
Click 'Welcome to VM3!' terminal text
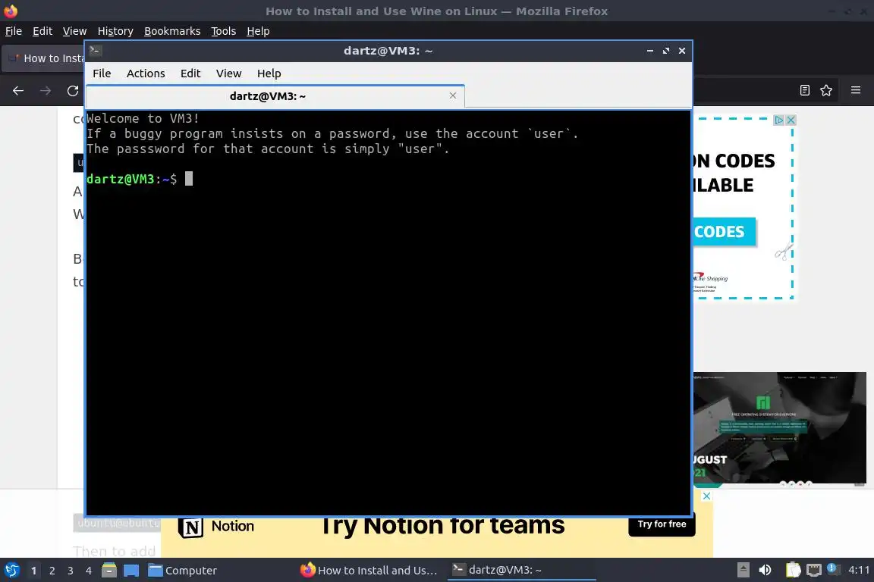click(x=143, y=119)
